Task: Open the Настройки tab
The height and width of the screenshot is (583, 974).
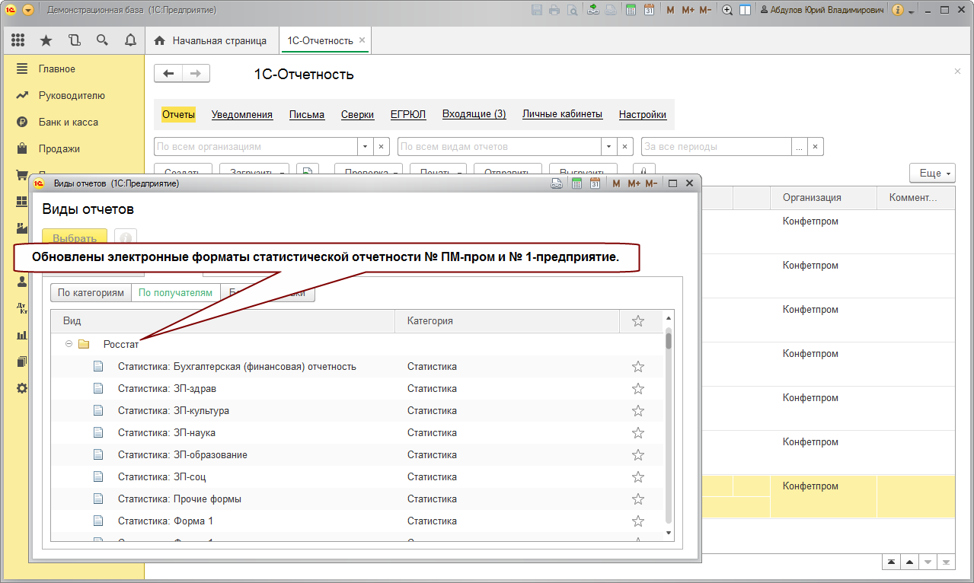Action: (642, 114)
